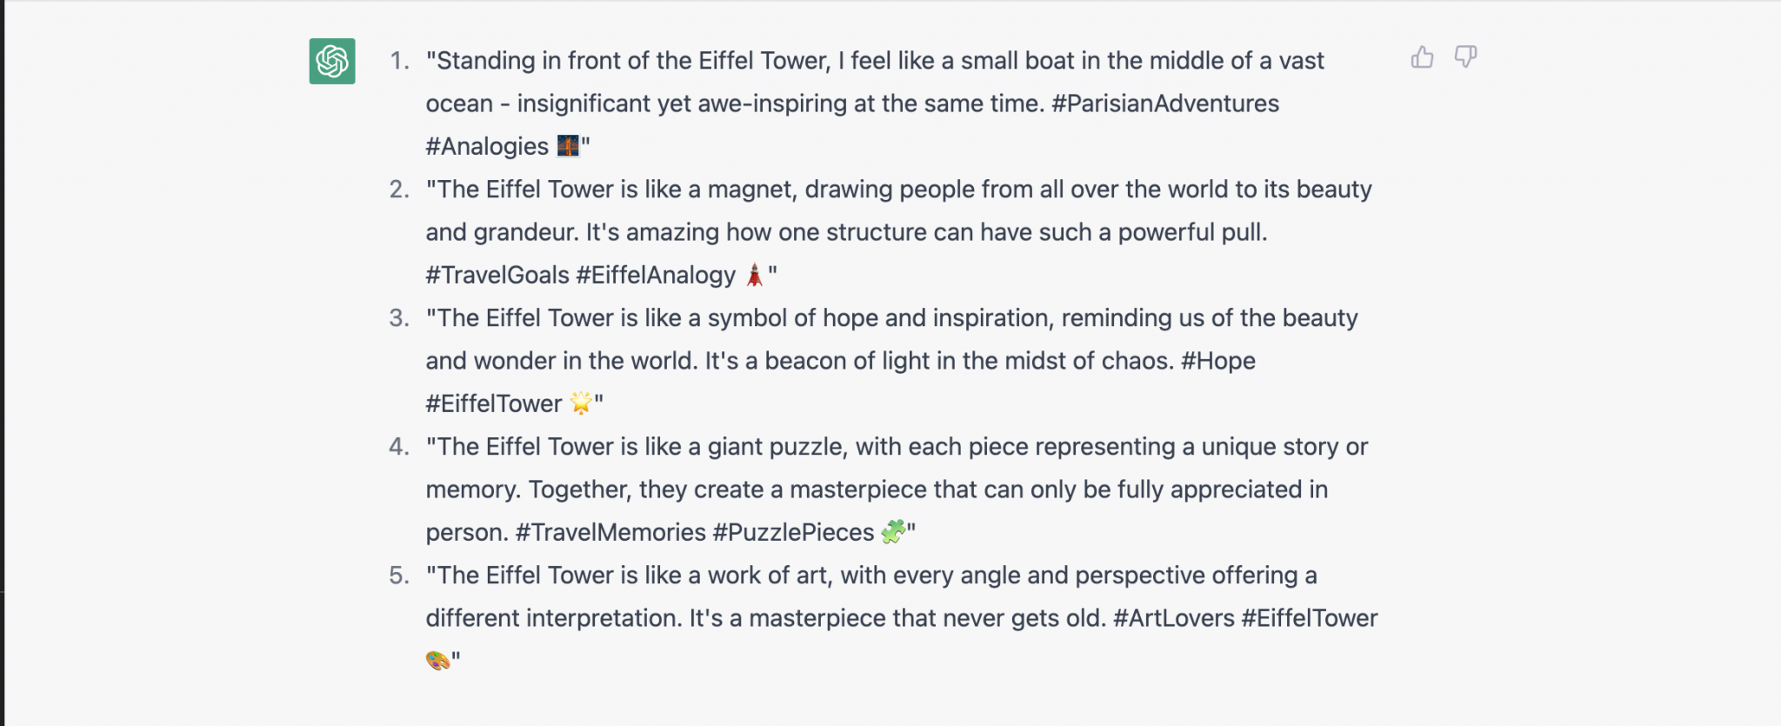Viewport: 1781px width, 726px height.
Task: Give the response a thumbs down
Action: click(1465, 57)
